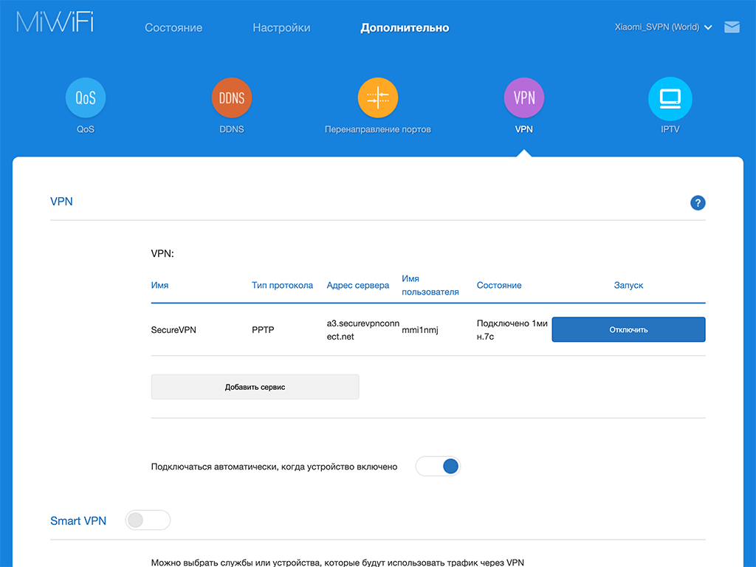Click the MiWiFi logo
The image size is (756, 567).
click(x=55, y=23)
